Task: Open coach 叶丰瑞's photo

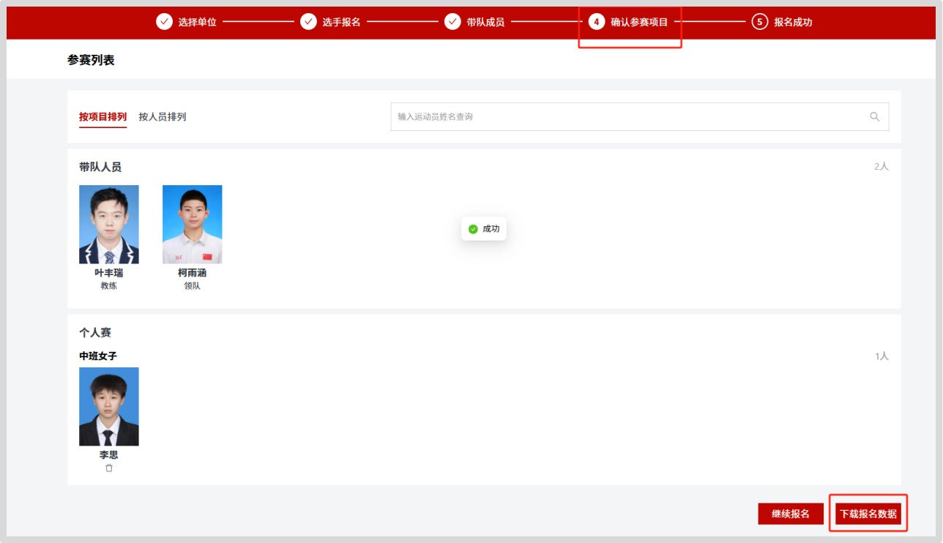Action: point(109,224)
